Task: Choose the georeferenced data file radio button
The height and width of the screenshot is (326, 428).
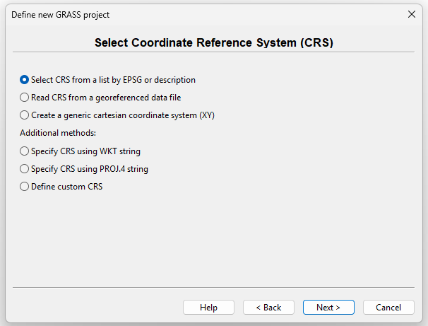Action: point(25,98)
